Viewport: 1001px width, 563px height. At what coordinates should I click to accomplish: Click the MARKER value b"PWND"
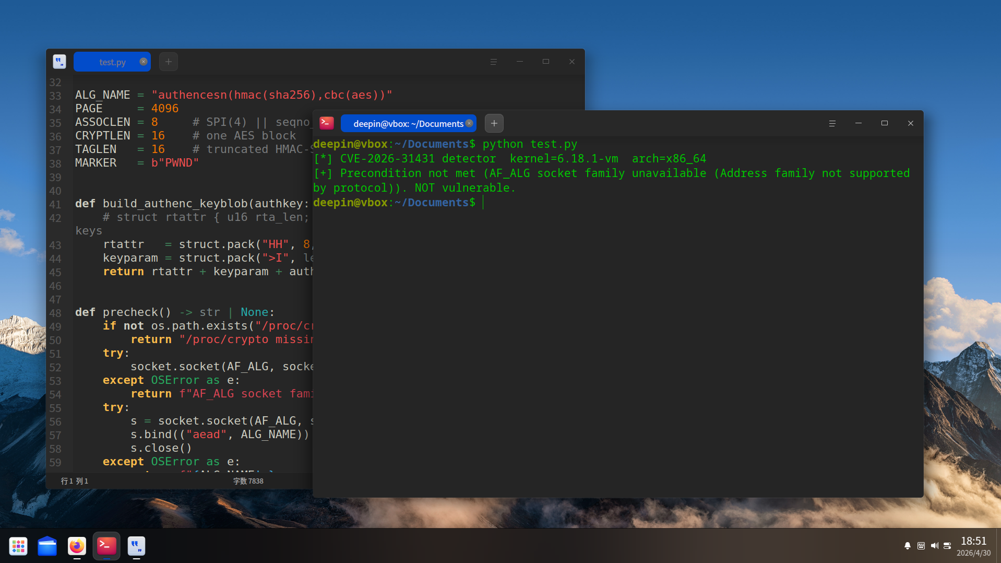click(175, 163)
